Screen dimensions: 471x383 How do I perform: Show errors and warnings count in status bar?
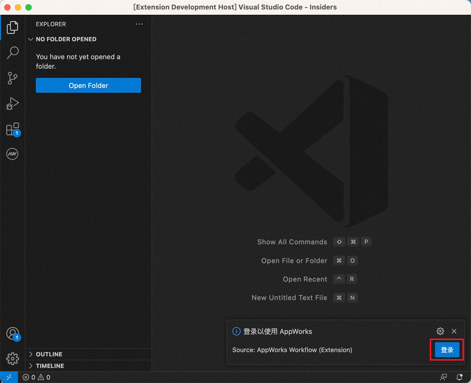click(36, 377)
